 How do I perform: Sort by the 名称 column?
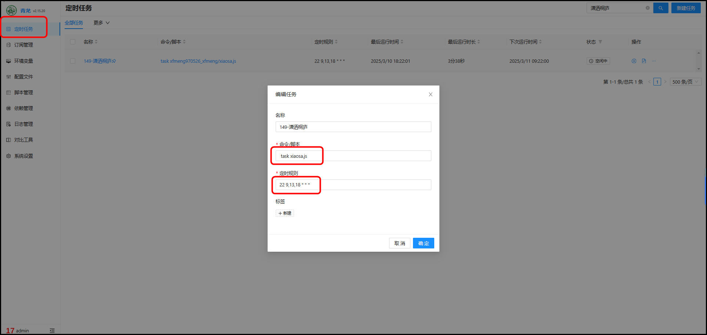point(96,42)
